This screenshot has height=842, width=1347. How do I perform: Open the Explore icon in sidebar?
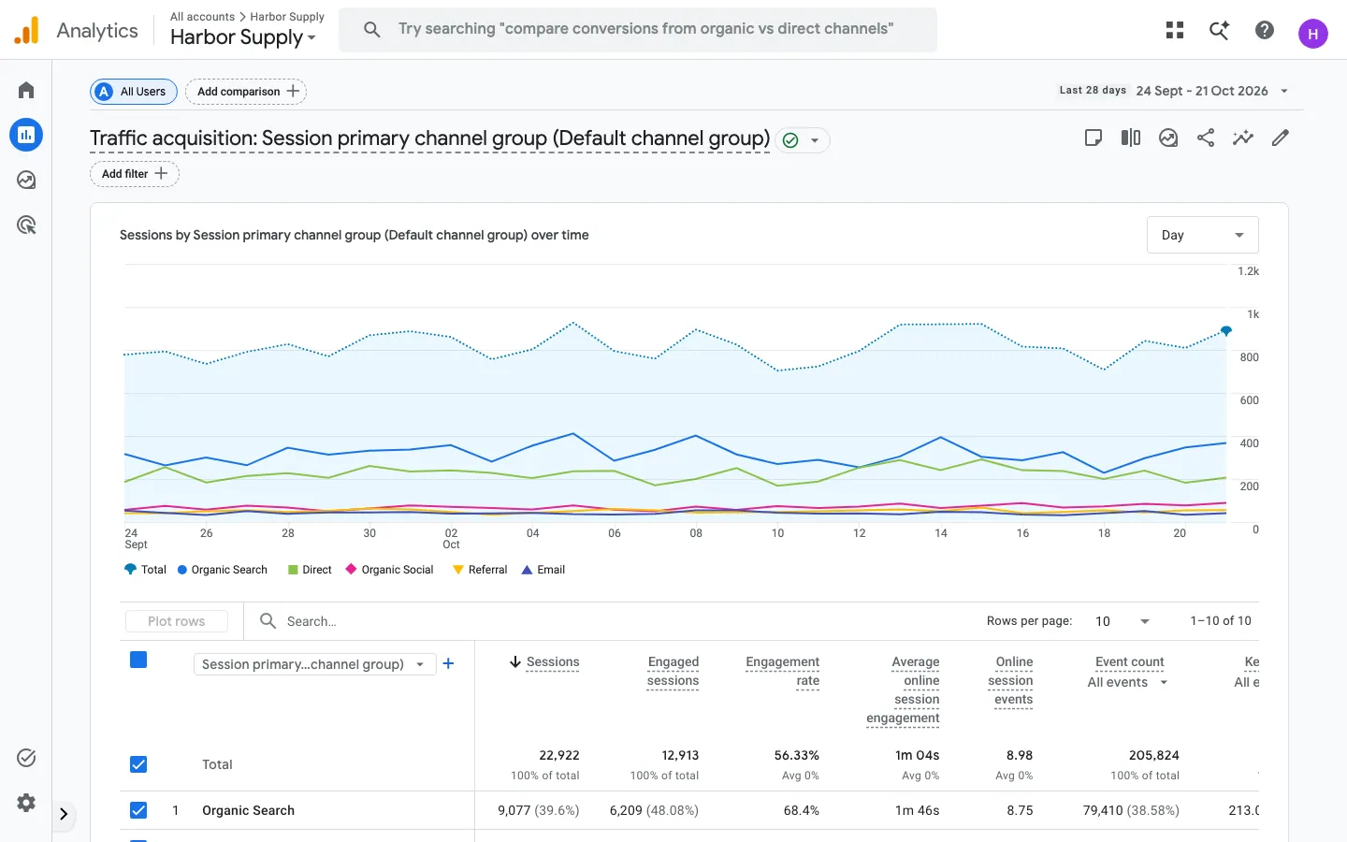click(x=26, y=180)
